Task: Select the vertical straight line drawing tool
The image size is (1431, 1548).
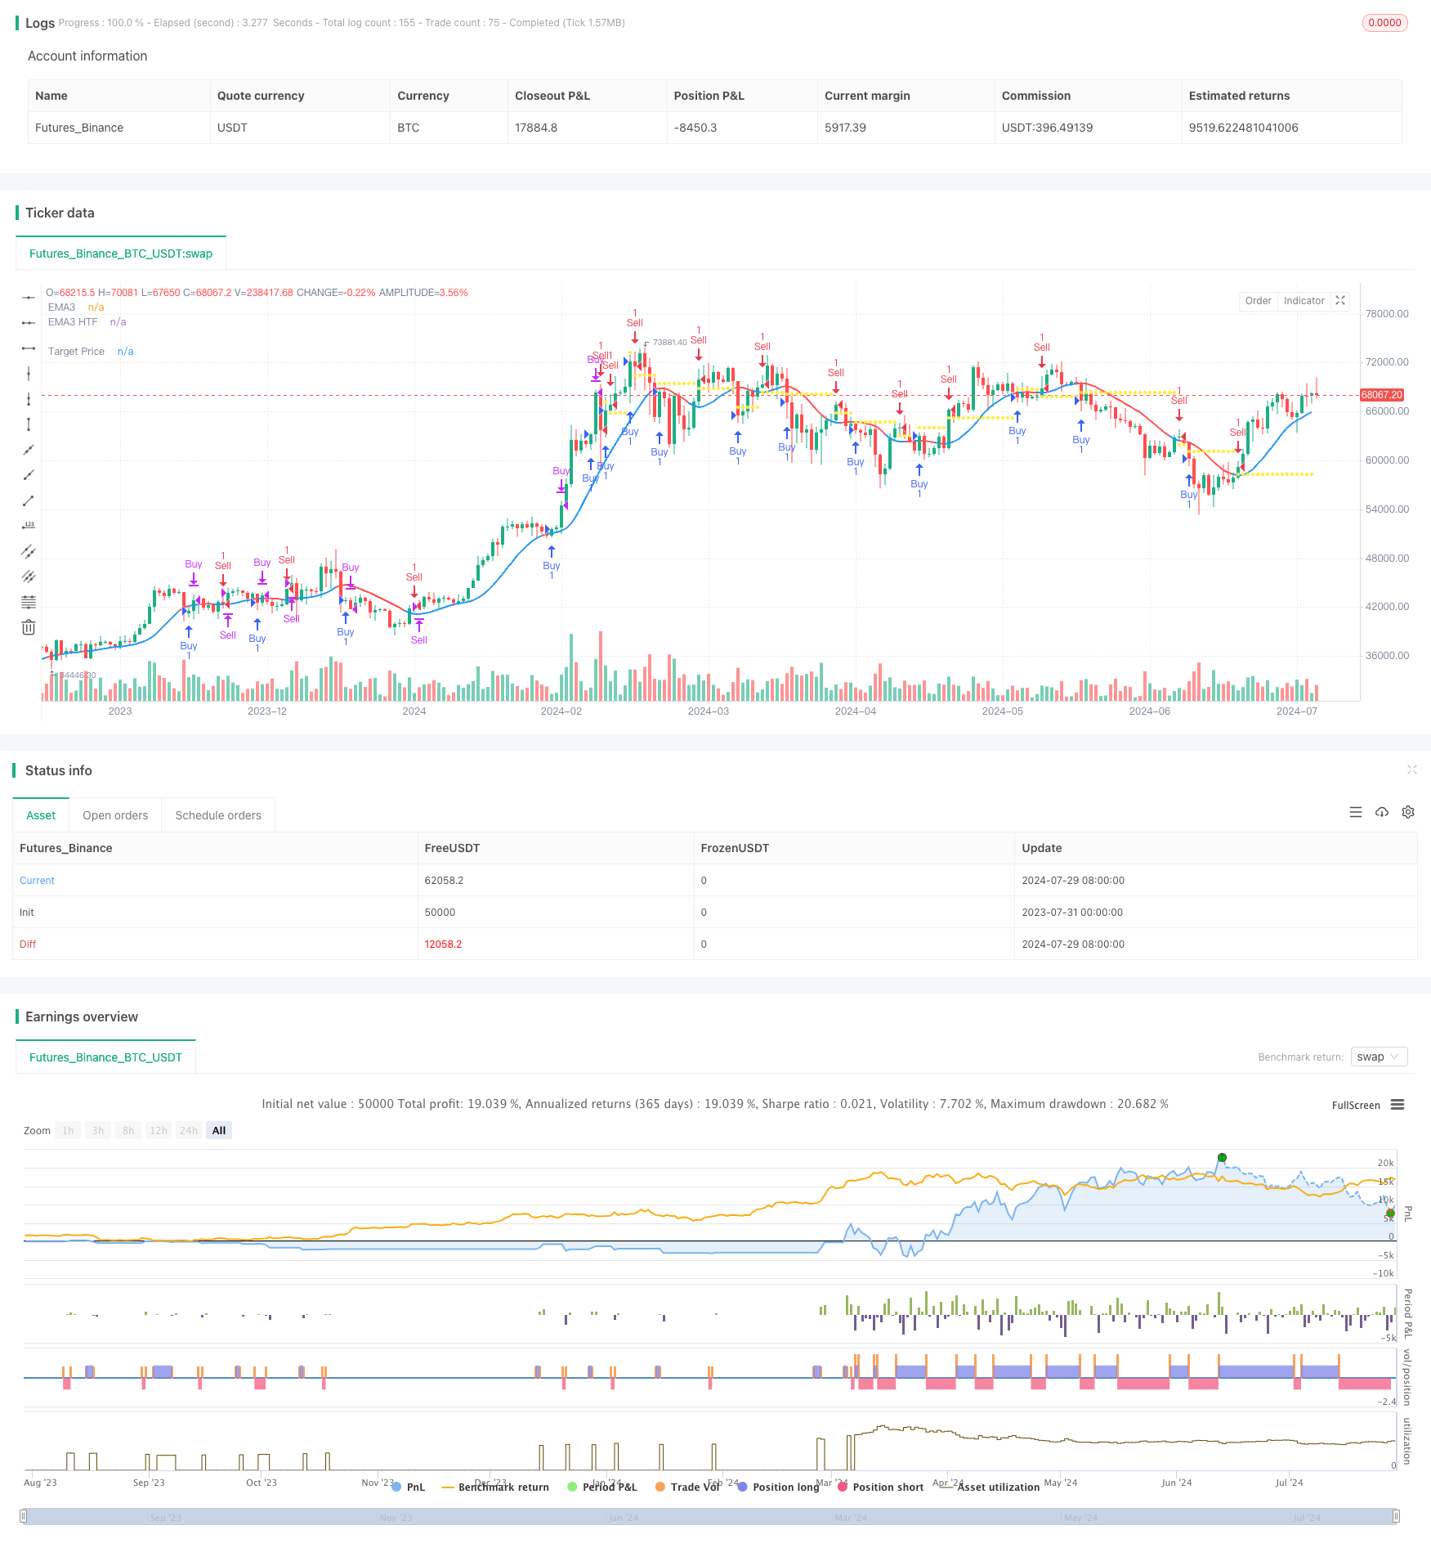Action: coord(29,374)
